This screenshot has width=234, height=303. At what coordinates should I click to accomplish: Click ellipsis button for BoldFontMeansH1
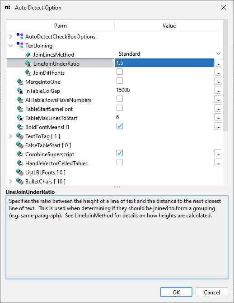(218, 126)
